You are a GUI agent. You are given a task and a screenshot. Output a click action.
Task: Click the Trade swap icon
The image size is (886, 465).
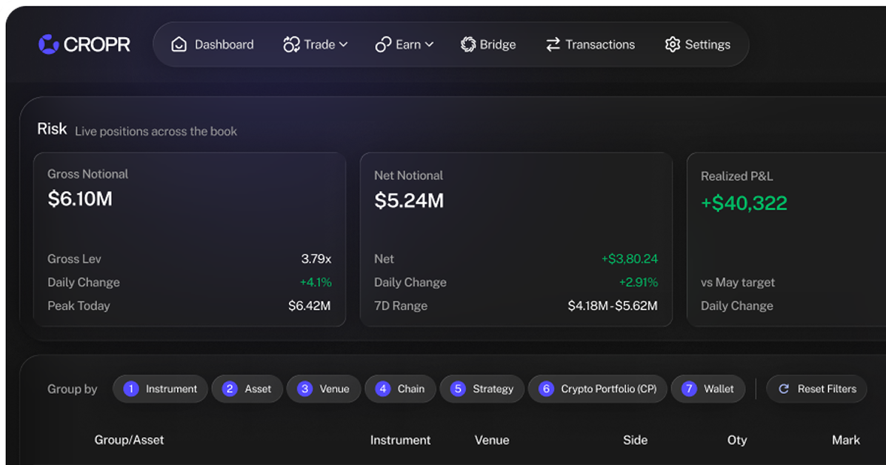pos(291,44)
